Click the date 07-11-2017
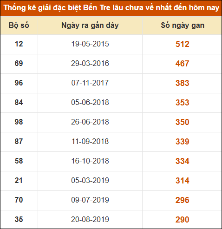 (90, 83)
